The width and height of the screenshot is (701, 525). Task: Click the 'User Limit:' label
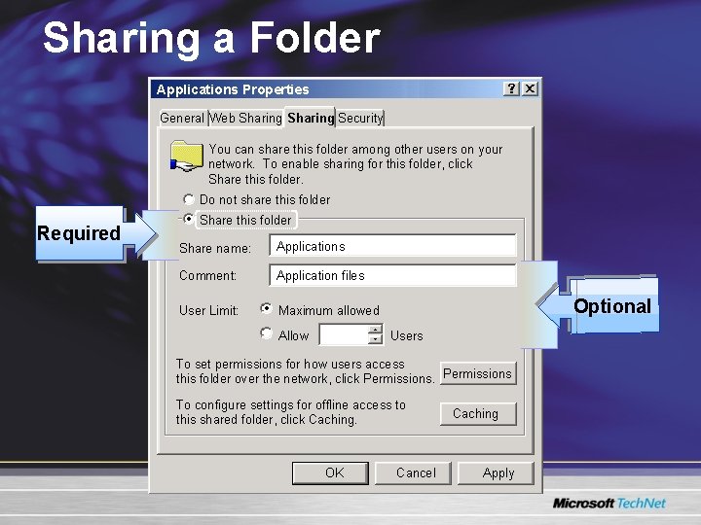coord(208,310)
